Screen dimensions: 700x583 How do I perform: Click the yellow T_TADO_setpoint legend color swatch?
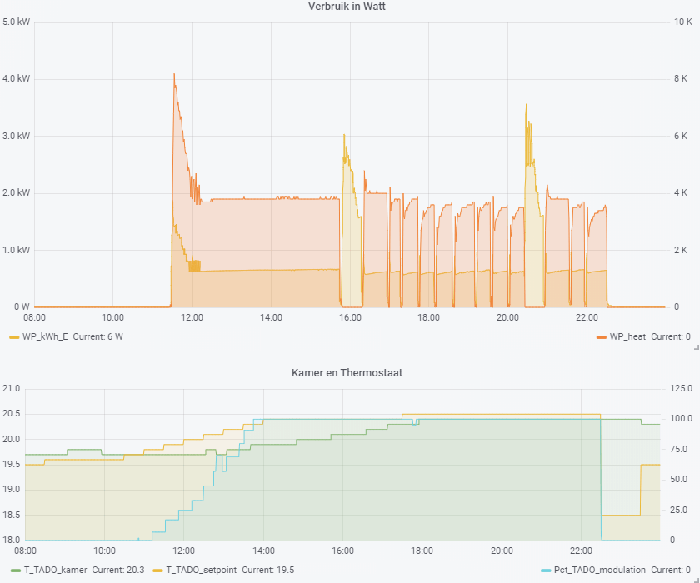pyautogui.click(x=157, y=571)
